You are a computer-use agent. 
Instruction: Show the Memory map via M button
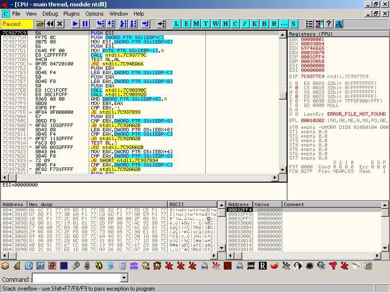tap(196, 23)
